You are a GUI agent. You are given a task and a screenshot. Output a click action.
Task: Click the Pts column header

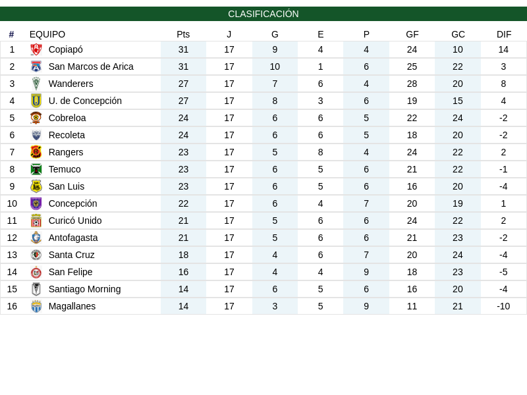click(183, 35)
